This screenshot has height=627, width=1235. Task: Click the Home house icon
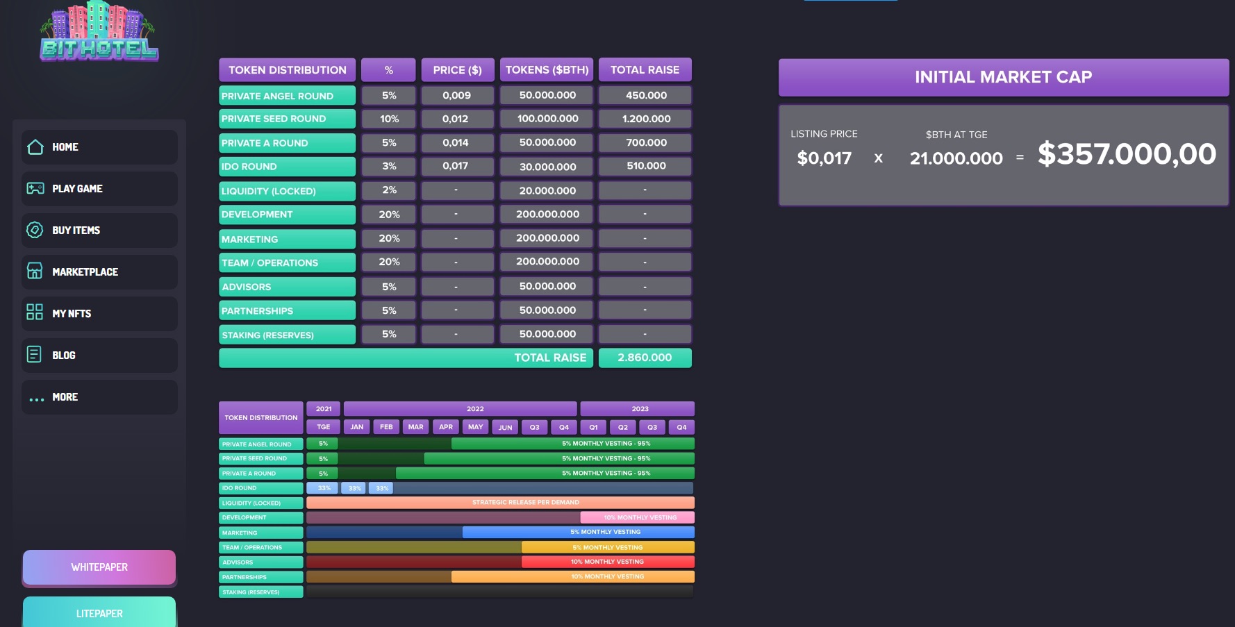point(35,147)
